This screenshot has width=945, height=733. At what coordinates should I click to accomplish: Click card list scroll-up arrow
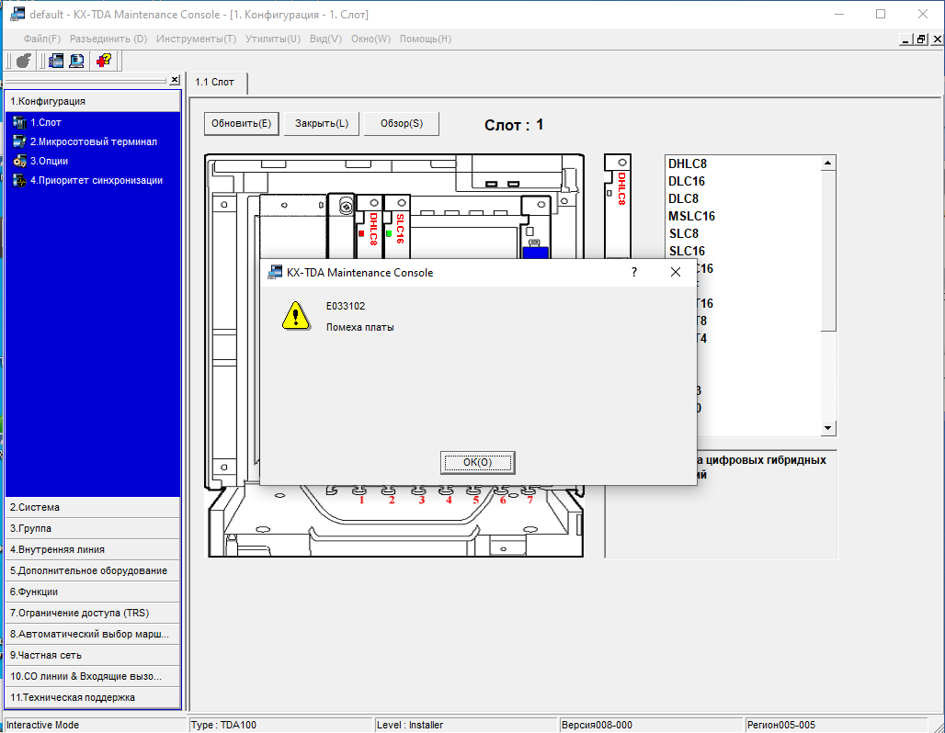pyautogui.click(x=828, y=164)
